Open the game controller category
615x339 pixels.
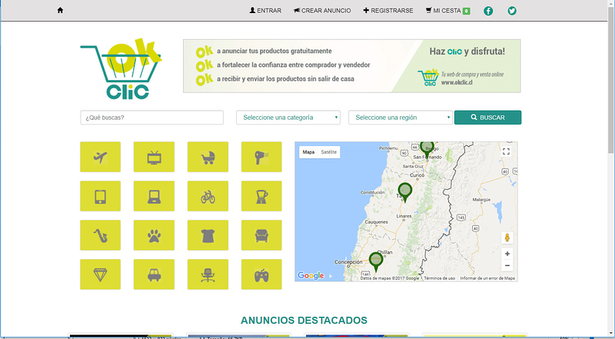261,274
